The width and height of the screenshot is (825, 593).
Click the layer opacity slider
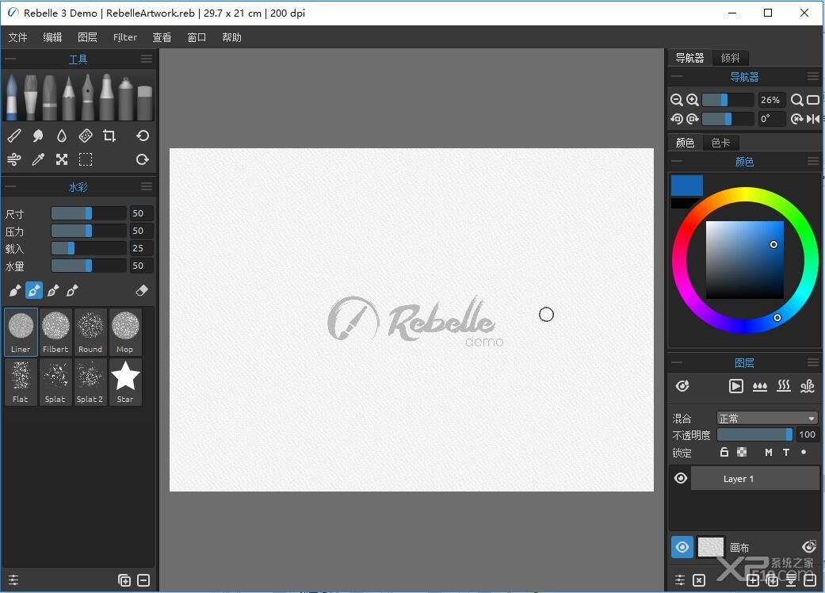click(754, 434)
